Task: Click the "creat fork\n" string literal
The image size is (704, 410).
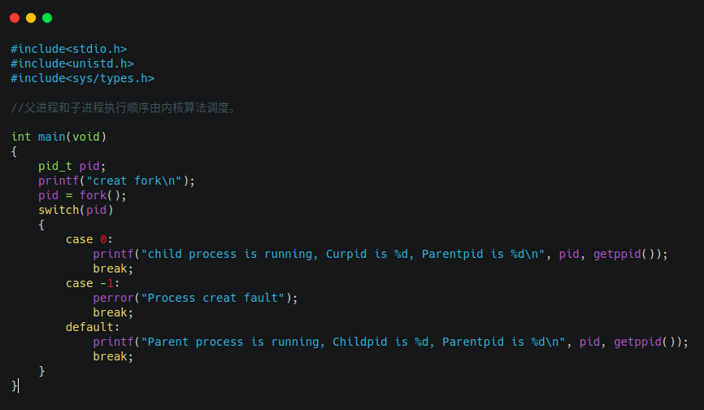Action: pyautogui.click(x=134, y=181)
